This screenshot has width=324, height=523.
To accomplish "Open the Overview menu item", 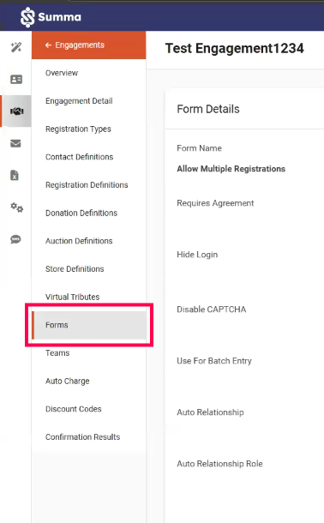I will coord(62,73).
